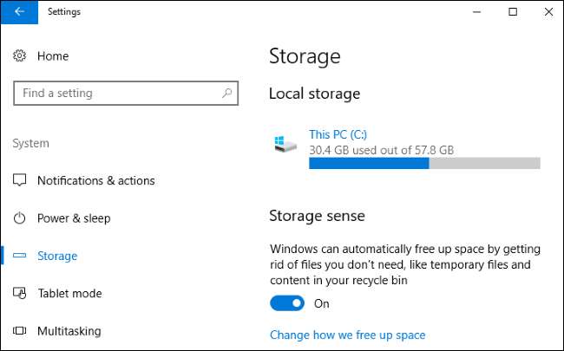Click the Power & sleep icon
This screenshot has height=351, width=564.
pos(20,218)
